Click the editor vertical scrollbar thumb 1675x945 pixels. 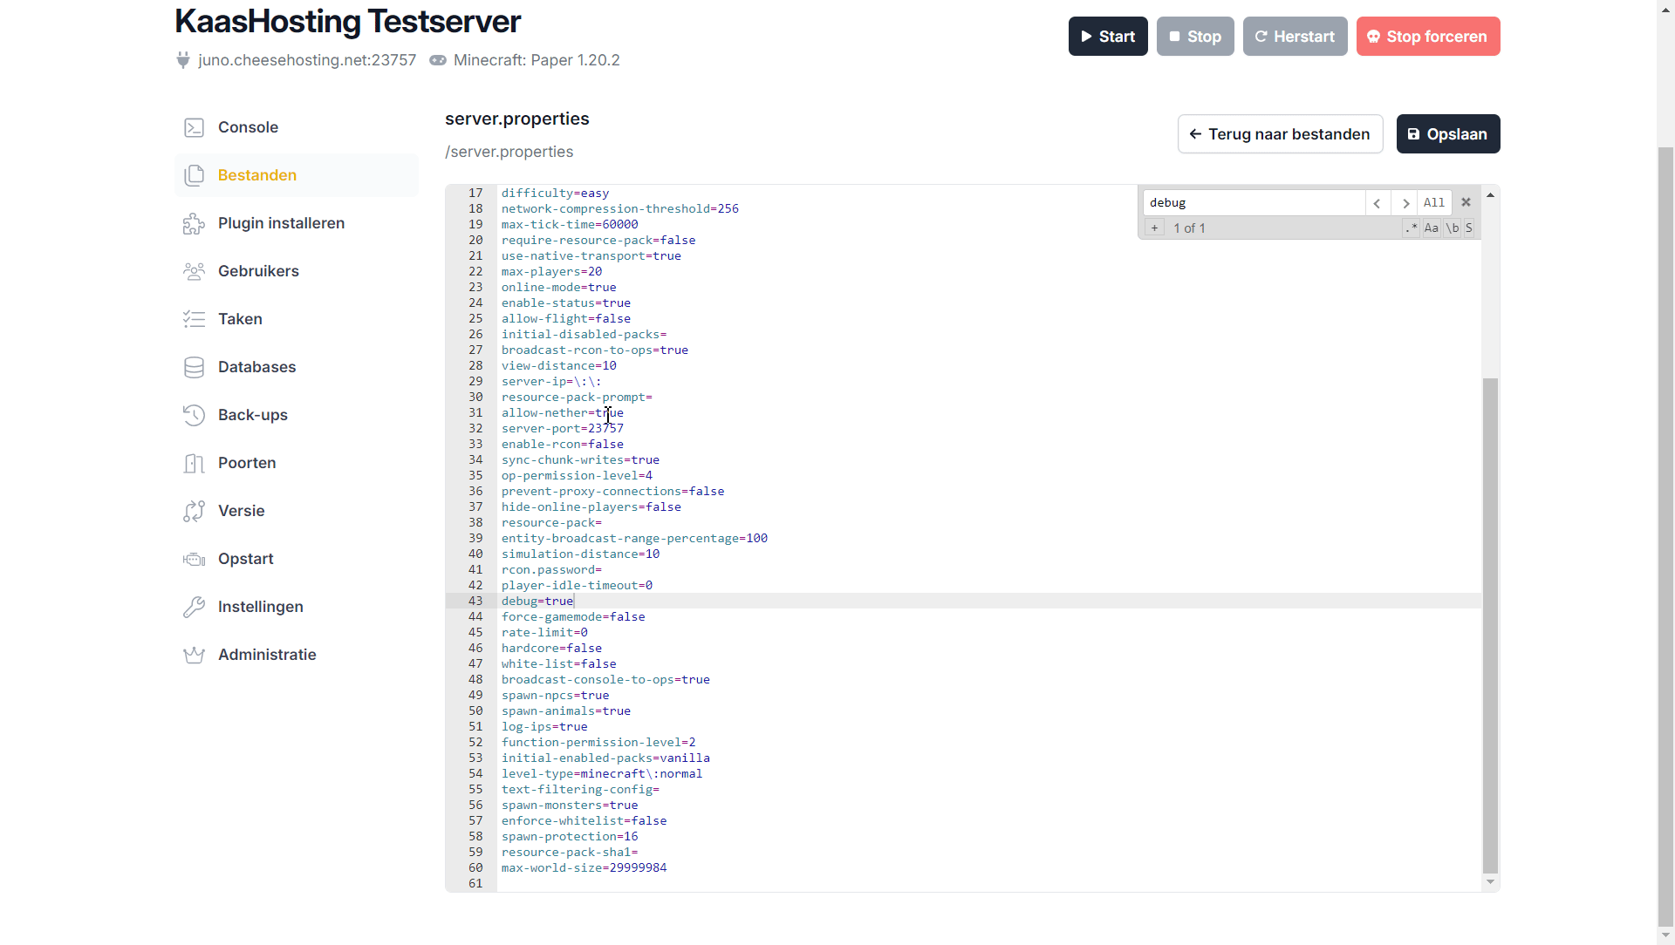click(x=1490, y=624)
